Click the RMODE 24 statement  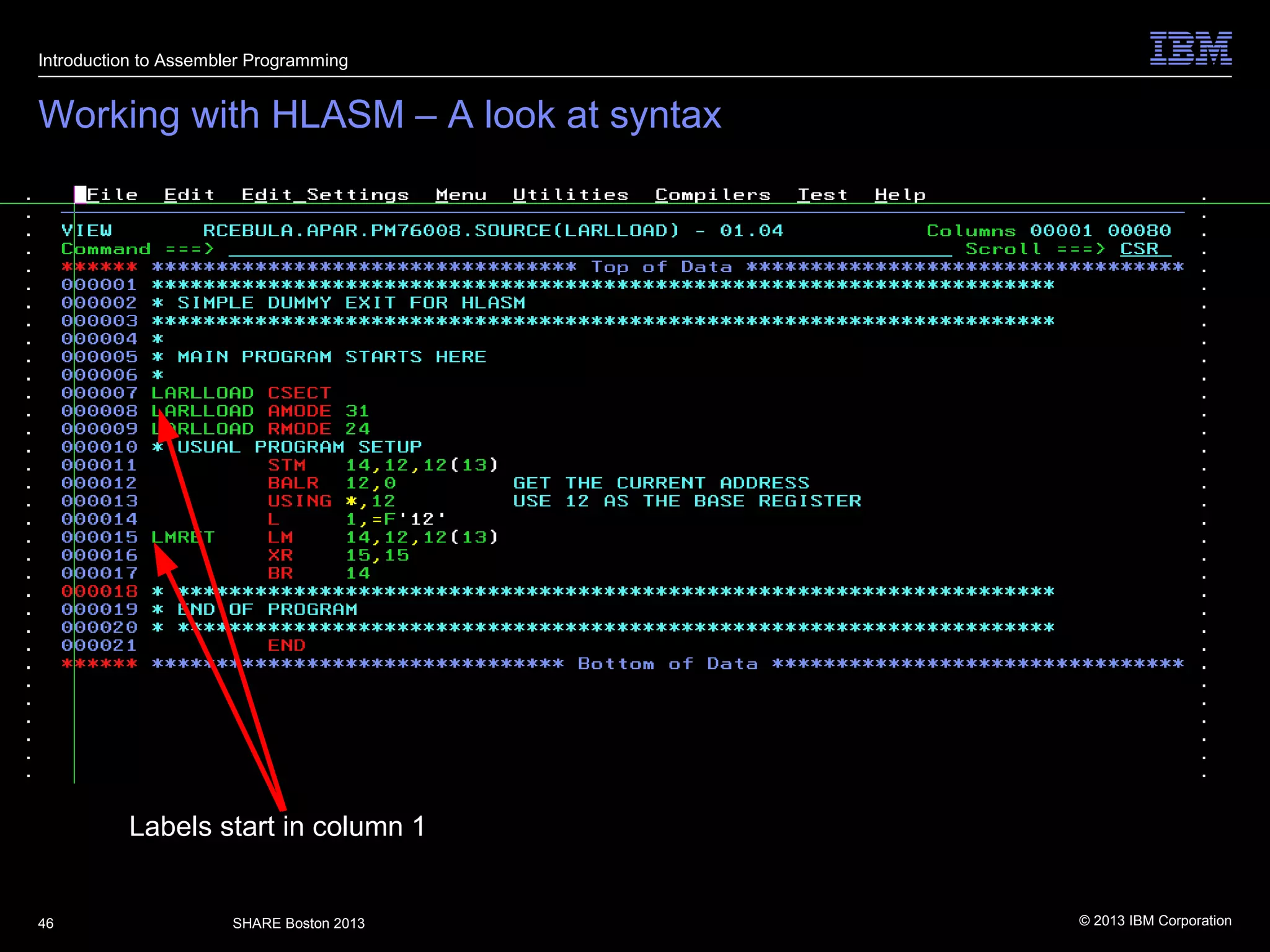pyautogui.click(x=319, y=429)
